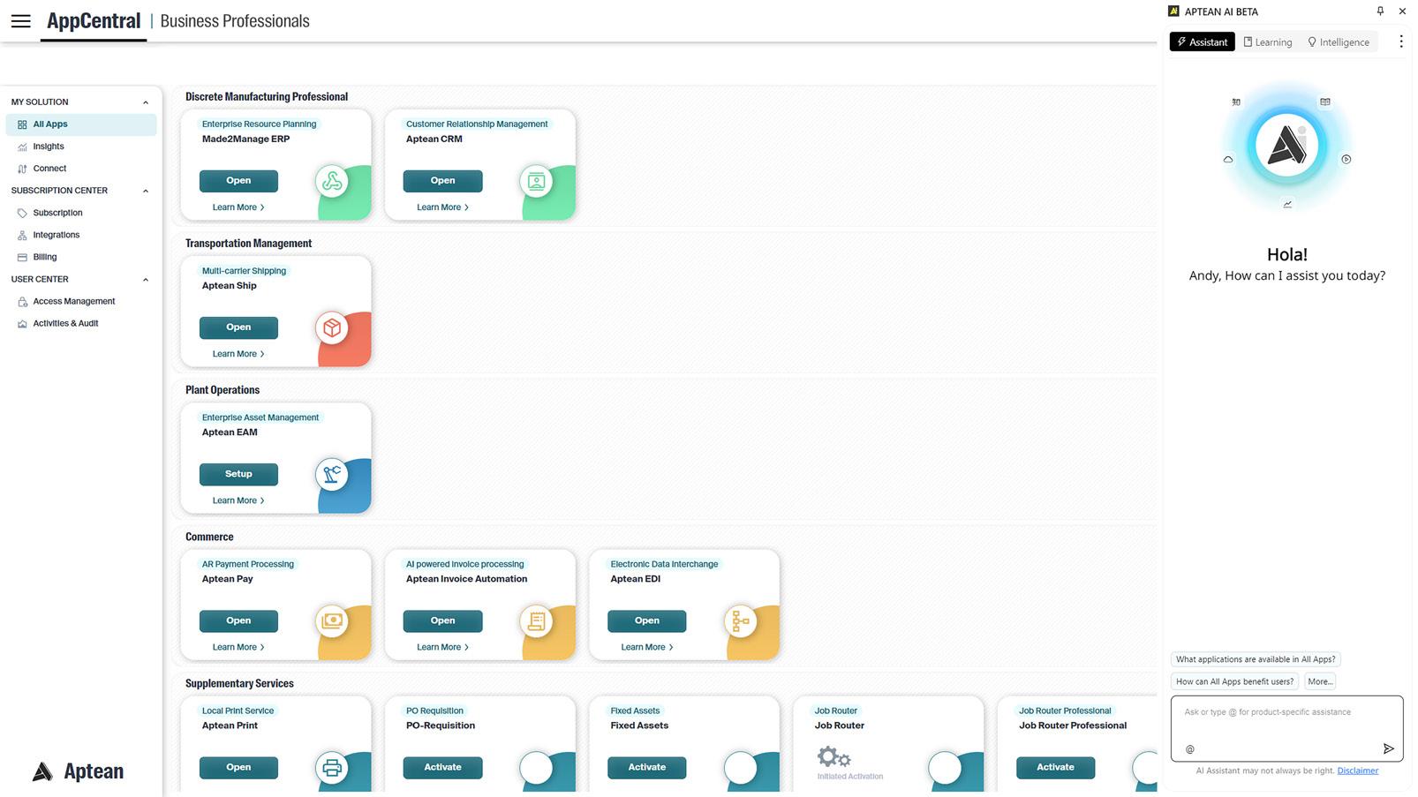Click the Connect icon in sidebar
This screenshot has width=1418, height=797.
[x=22, y=169]
